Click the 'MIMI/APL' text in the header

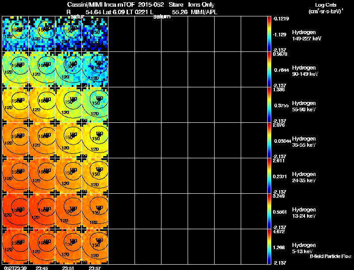[x=204, y=12]
